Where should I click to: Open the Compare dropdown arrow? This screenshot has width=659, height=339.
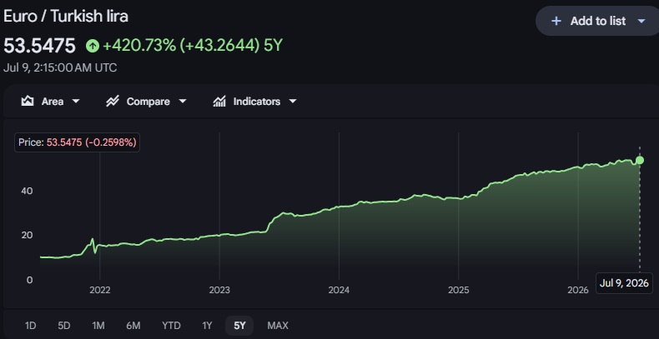(183, 102)
